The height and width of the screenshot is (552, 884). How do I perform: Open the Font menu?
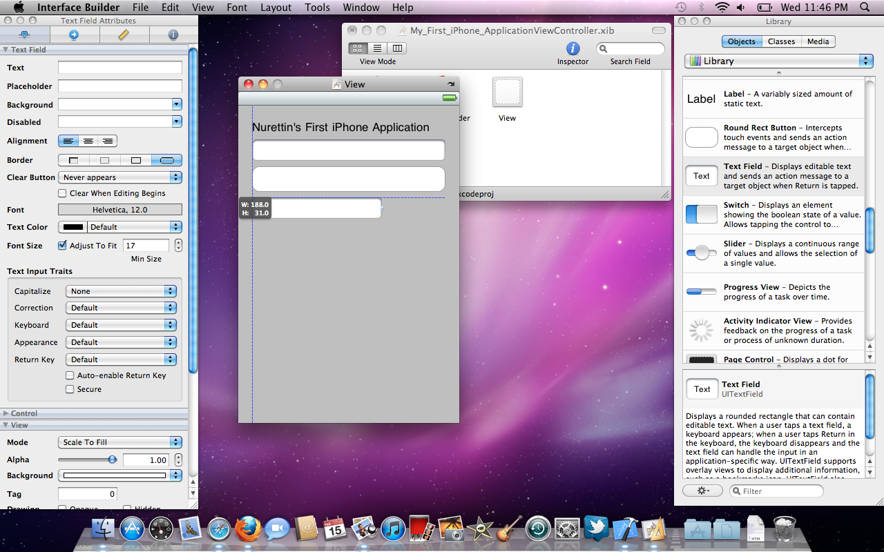(x=237, y=8)
